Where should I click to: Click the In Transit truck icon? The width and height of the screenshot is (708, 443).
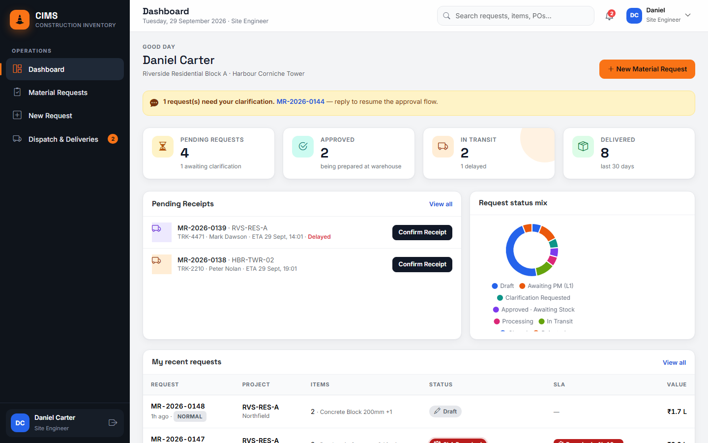tap(443, 147)
